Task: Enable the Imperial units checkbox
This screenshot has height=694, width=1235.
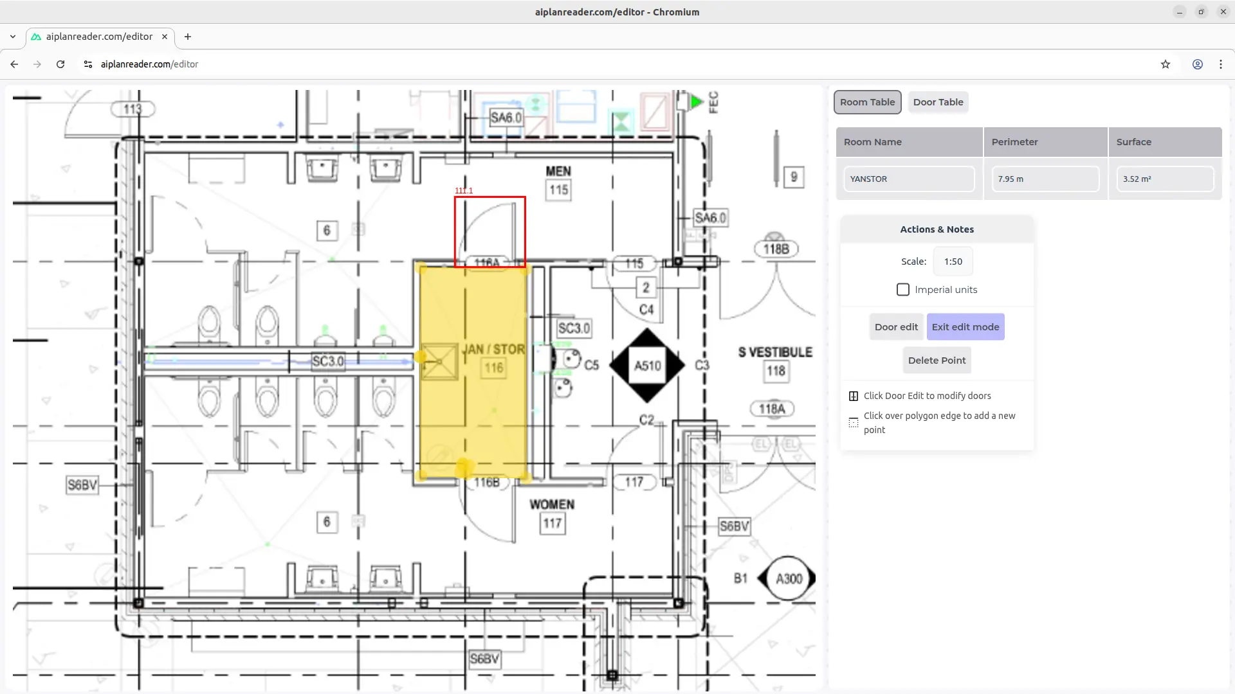Action: (903, 290)
